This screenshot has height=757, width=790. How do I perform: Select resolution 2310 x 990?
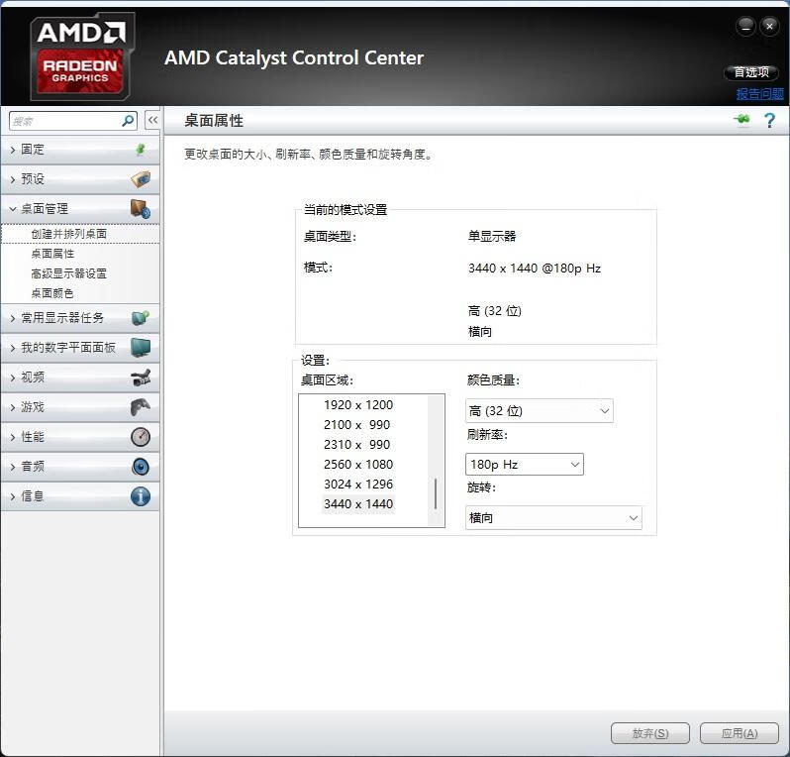[x=356, y=444]
